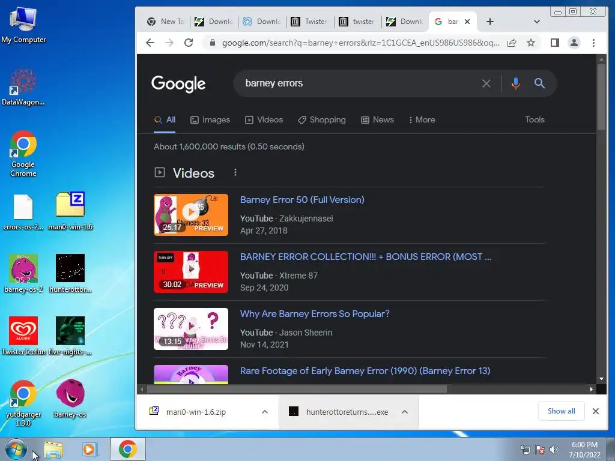Viewport: 615px width, 461px height.
Task: Open Windows Media Player from taskbar
Action: (89, 450)
